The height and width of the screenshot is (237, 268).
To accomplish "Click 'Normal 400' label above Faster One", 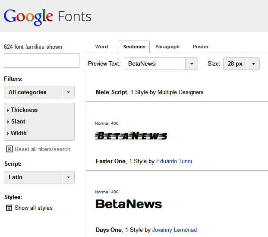I will (107, 123).
